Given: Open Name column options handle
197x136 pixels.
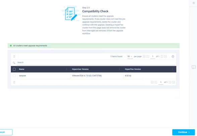Looking at the screenshot, I should pos(66,69).
